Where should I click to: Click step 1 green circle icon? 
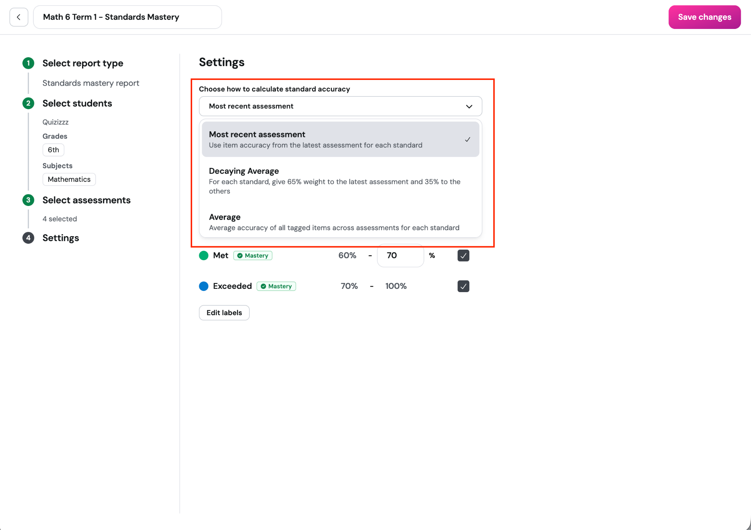(28, 63)
